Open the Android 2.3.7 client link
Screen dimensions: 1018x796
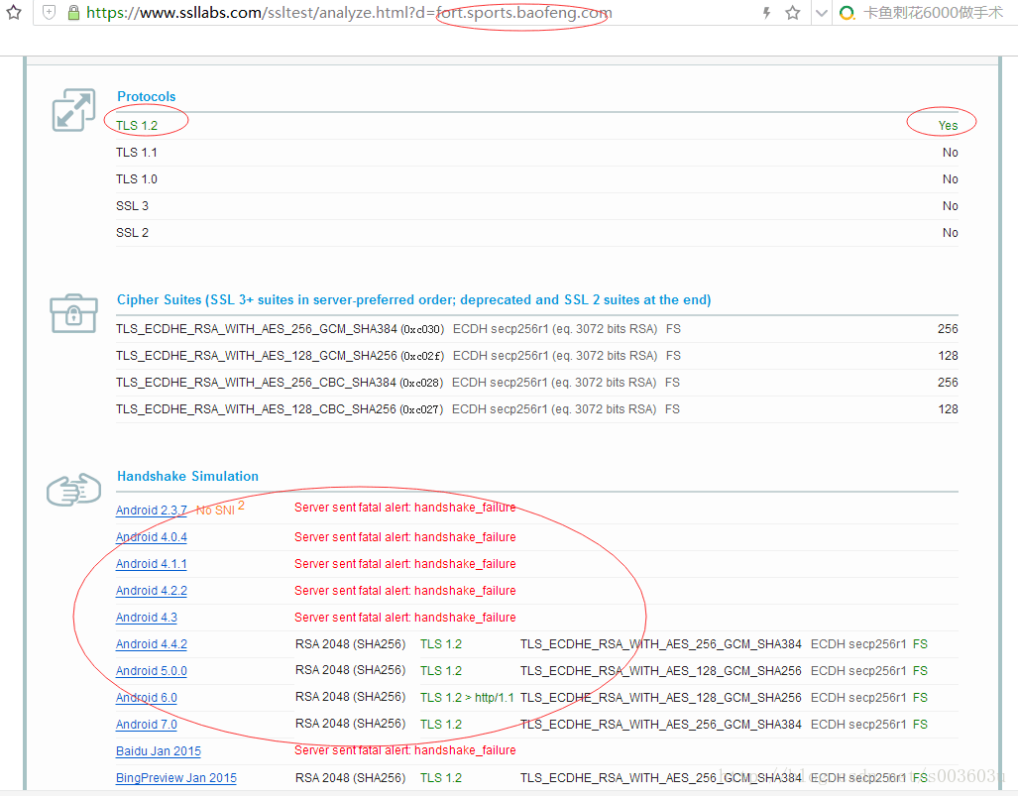(x=152, y=511)
